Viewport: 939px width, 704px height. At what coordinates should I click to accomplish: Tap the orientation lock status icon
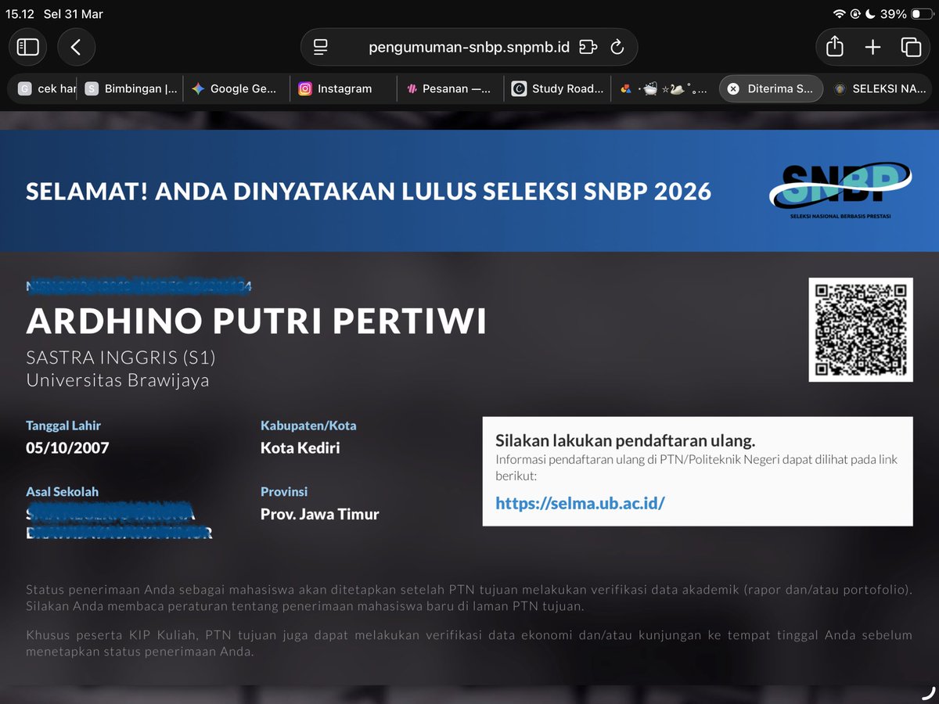(x=854, y=14)
